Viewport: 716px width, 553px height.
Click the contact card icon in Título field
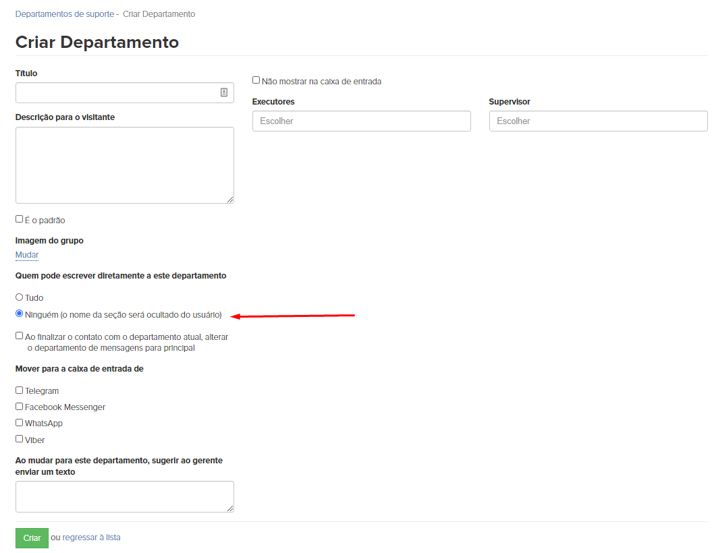tap(224, 92)
